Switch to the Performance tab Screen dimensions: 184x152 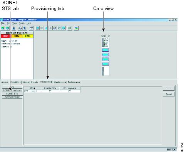click(x=74, y=82)
